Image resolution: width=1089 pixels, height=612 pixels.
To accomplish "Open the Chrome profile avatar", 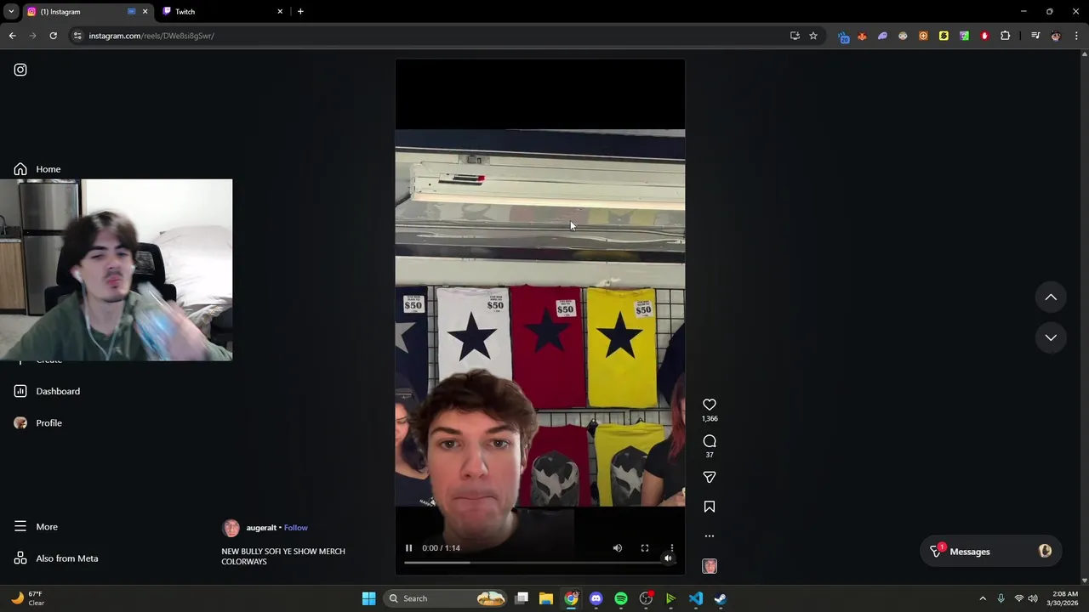I will [1056, 36].
